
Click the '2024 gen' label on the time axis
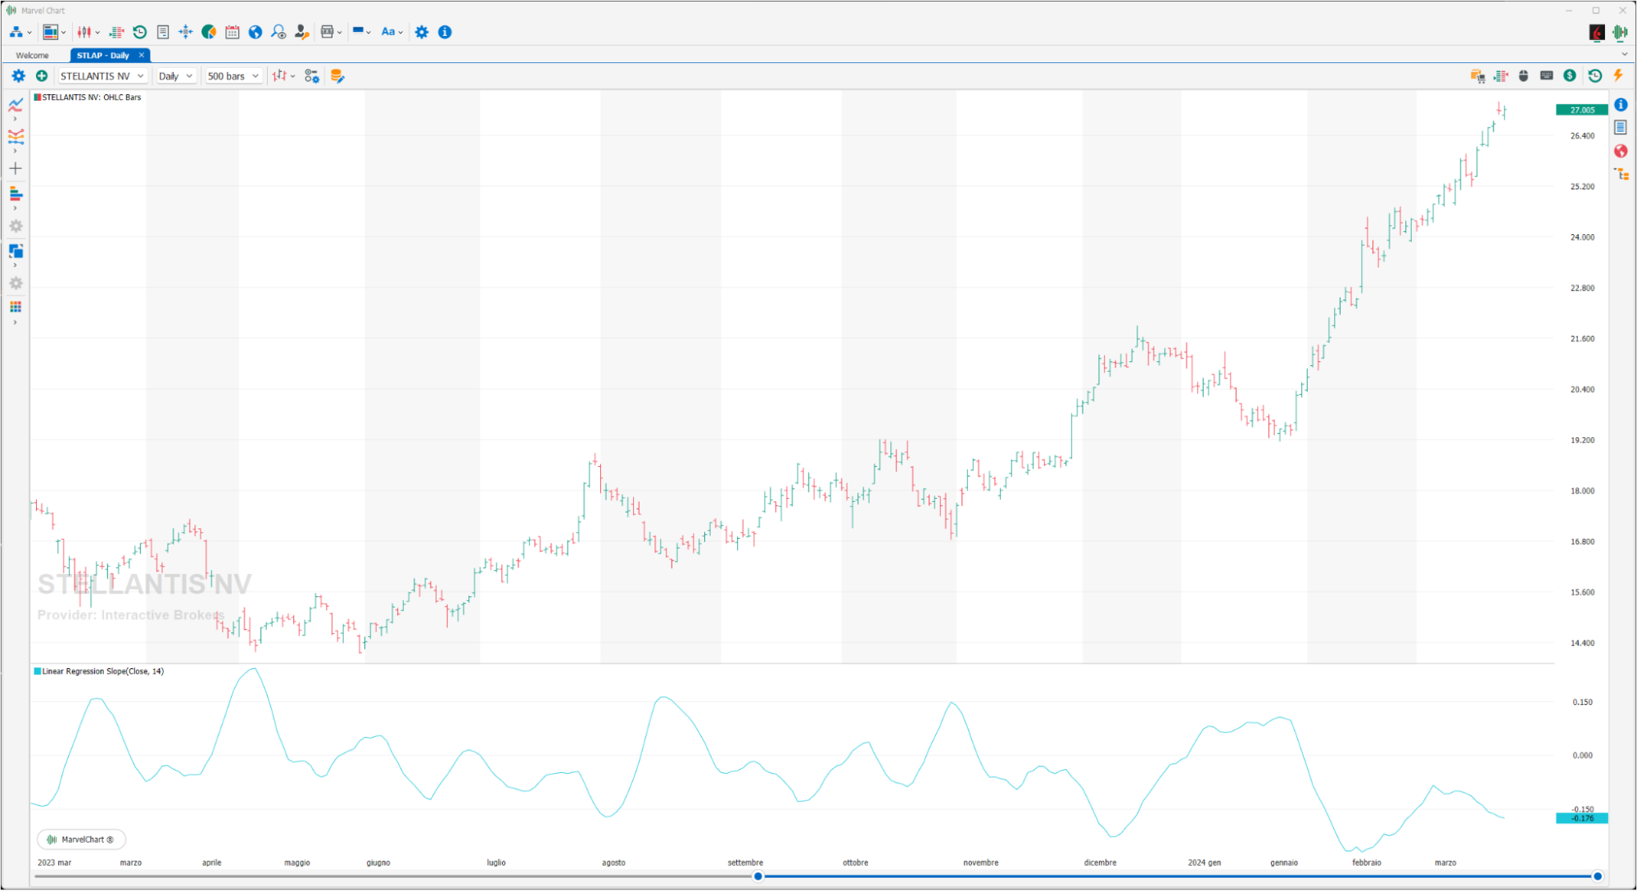1204,862
